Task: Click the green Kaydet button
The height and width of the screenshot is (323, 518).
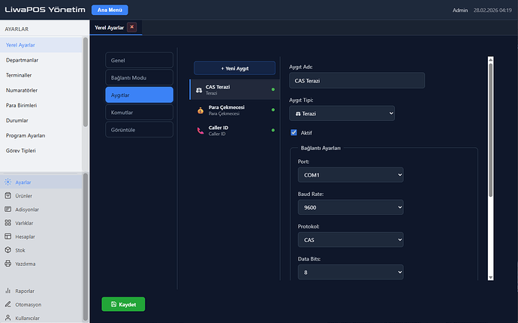Action: coord(123,304)
